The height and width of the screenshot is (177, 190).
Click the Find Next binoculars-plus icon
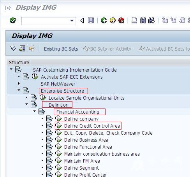[x=151, y=21]
